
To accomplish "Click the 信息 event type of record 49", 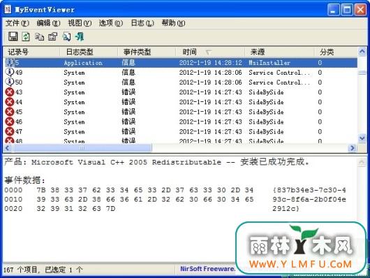I will (x=128, y=72).
